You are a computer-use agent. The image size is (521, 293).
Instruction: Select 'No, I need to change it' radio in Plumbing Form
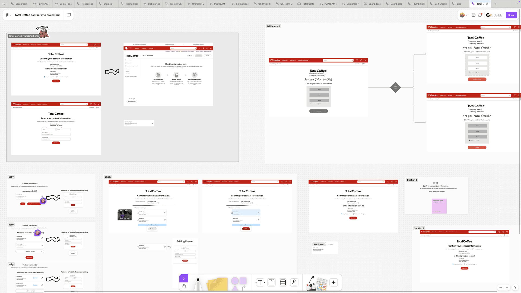56,77
